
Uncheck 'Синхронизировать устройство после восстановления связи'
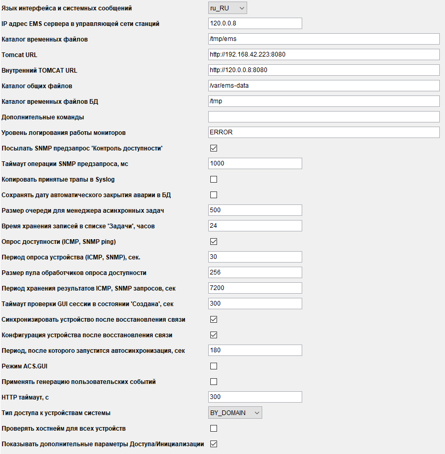pyautogui.click(x=213, y=319)
